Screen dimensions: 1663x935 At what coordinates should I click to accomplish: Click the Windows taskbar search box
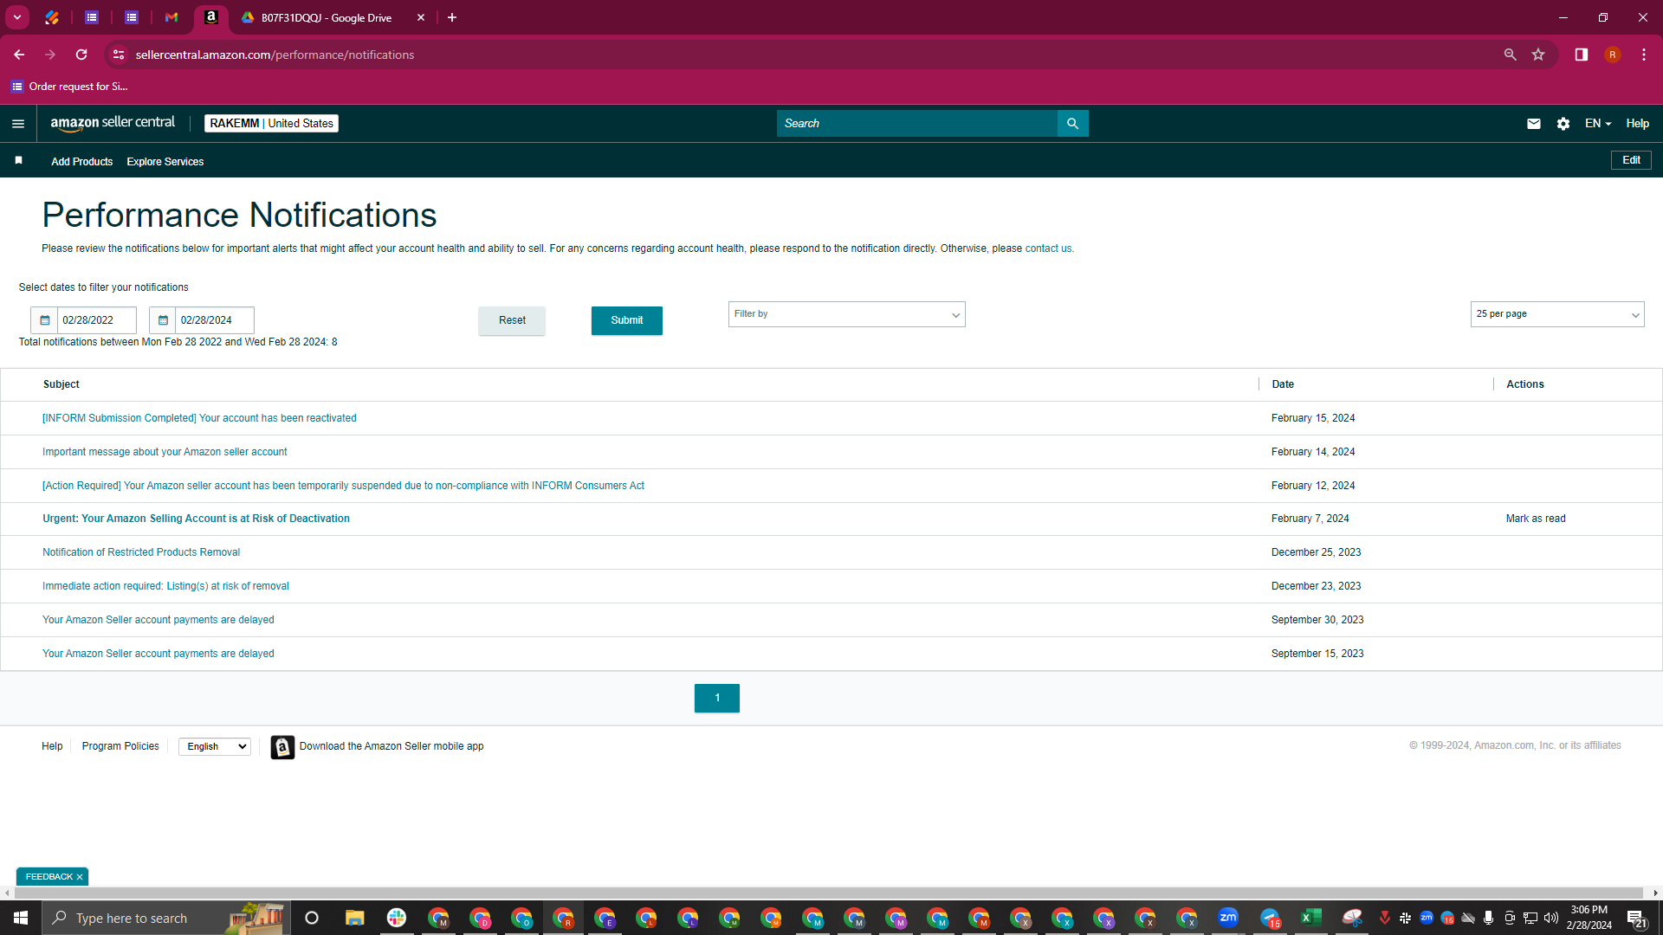[166, 918]
